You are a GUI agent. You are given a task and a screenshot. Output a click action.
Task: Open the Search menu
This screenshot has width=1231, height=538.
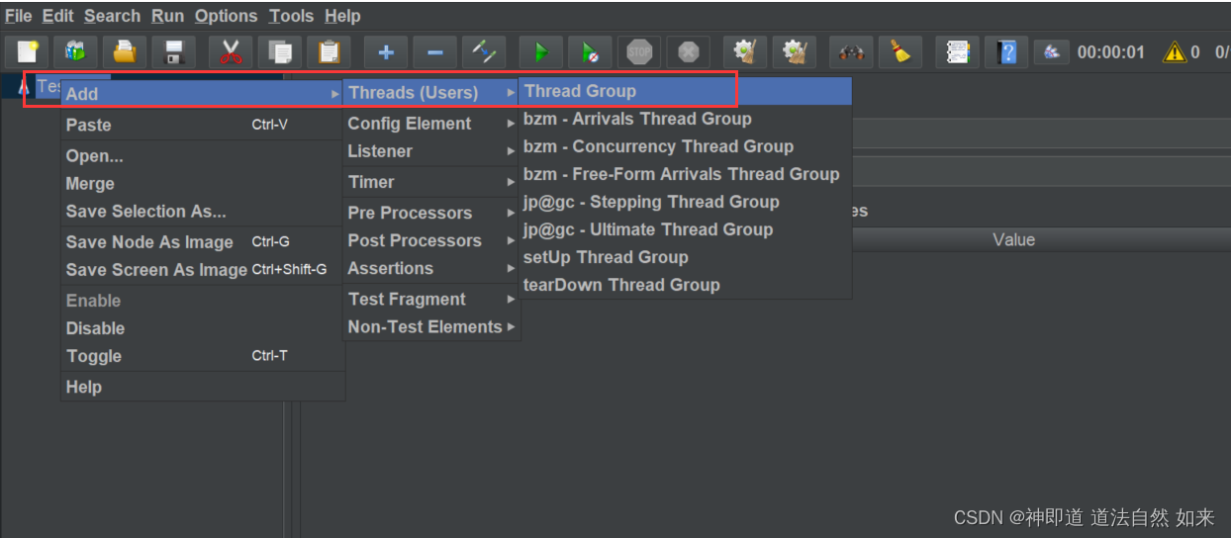pyautogui.click(x=112, y=16)
